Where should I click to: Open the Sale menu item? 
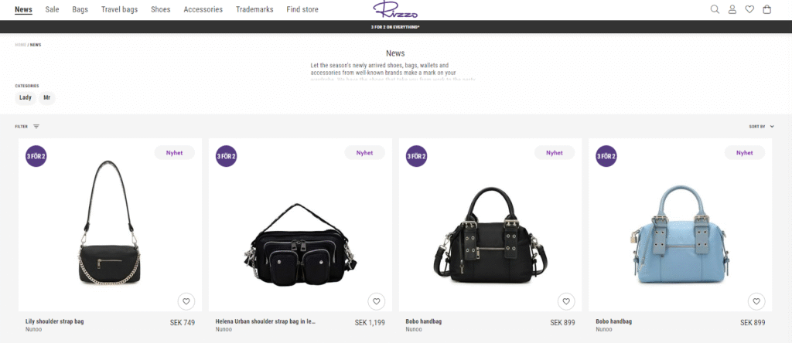tap(52, 9)
